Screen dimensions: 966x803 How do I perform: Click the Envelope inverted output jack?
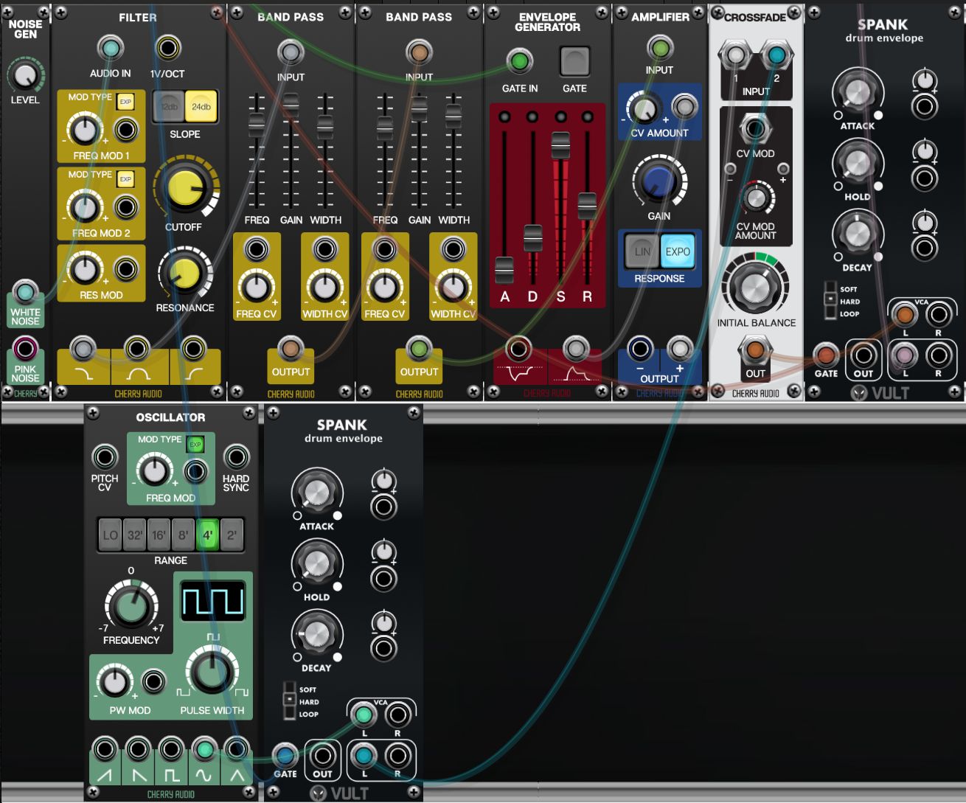click(518, 348)
